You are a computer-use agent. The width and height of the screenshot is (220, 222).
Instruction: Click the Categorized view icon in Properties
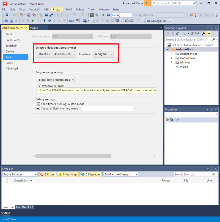pyautogui.click(x=167, y=120)
